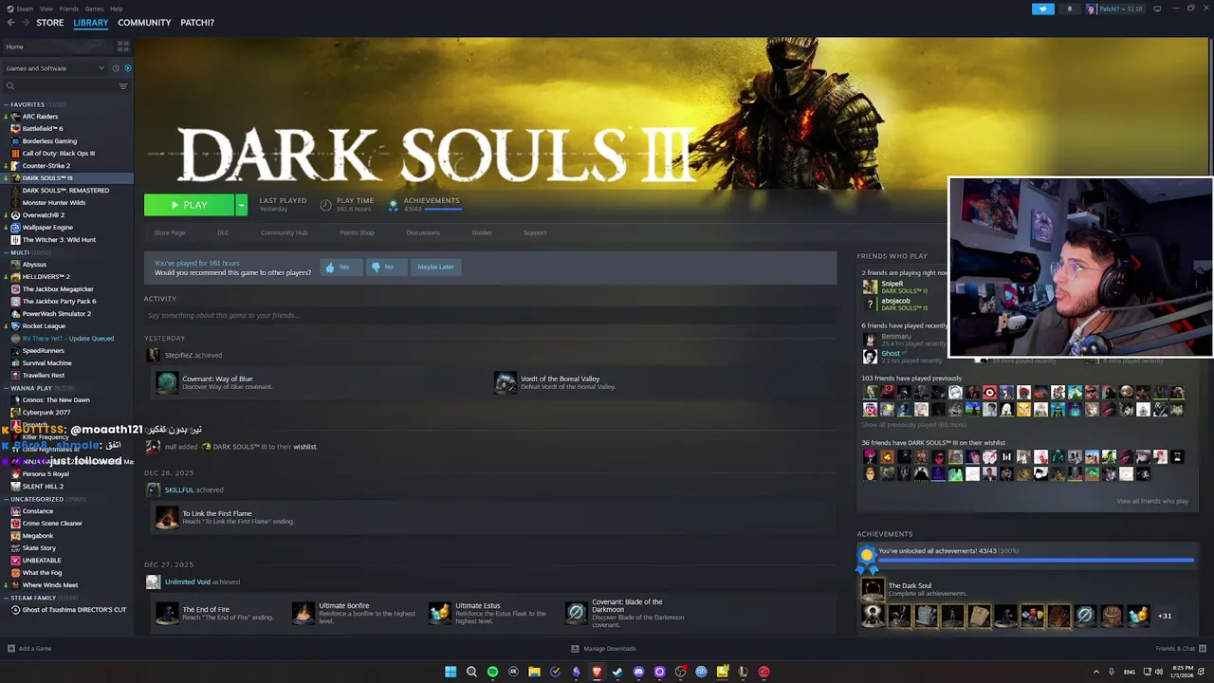This screenshot has height=683, width=1214.
Task: Open Patchi? account dropdown
Action: 1114,9
